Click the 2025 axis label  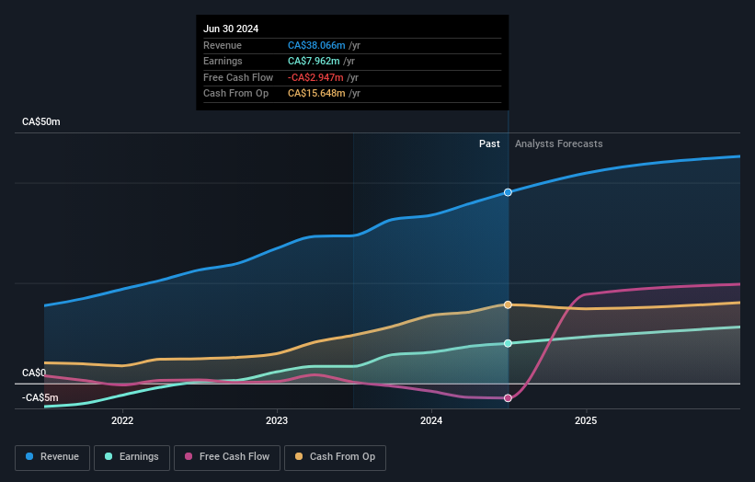[586, 420]
